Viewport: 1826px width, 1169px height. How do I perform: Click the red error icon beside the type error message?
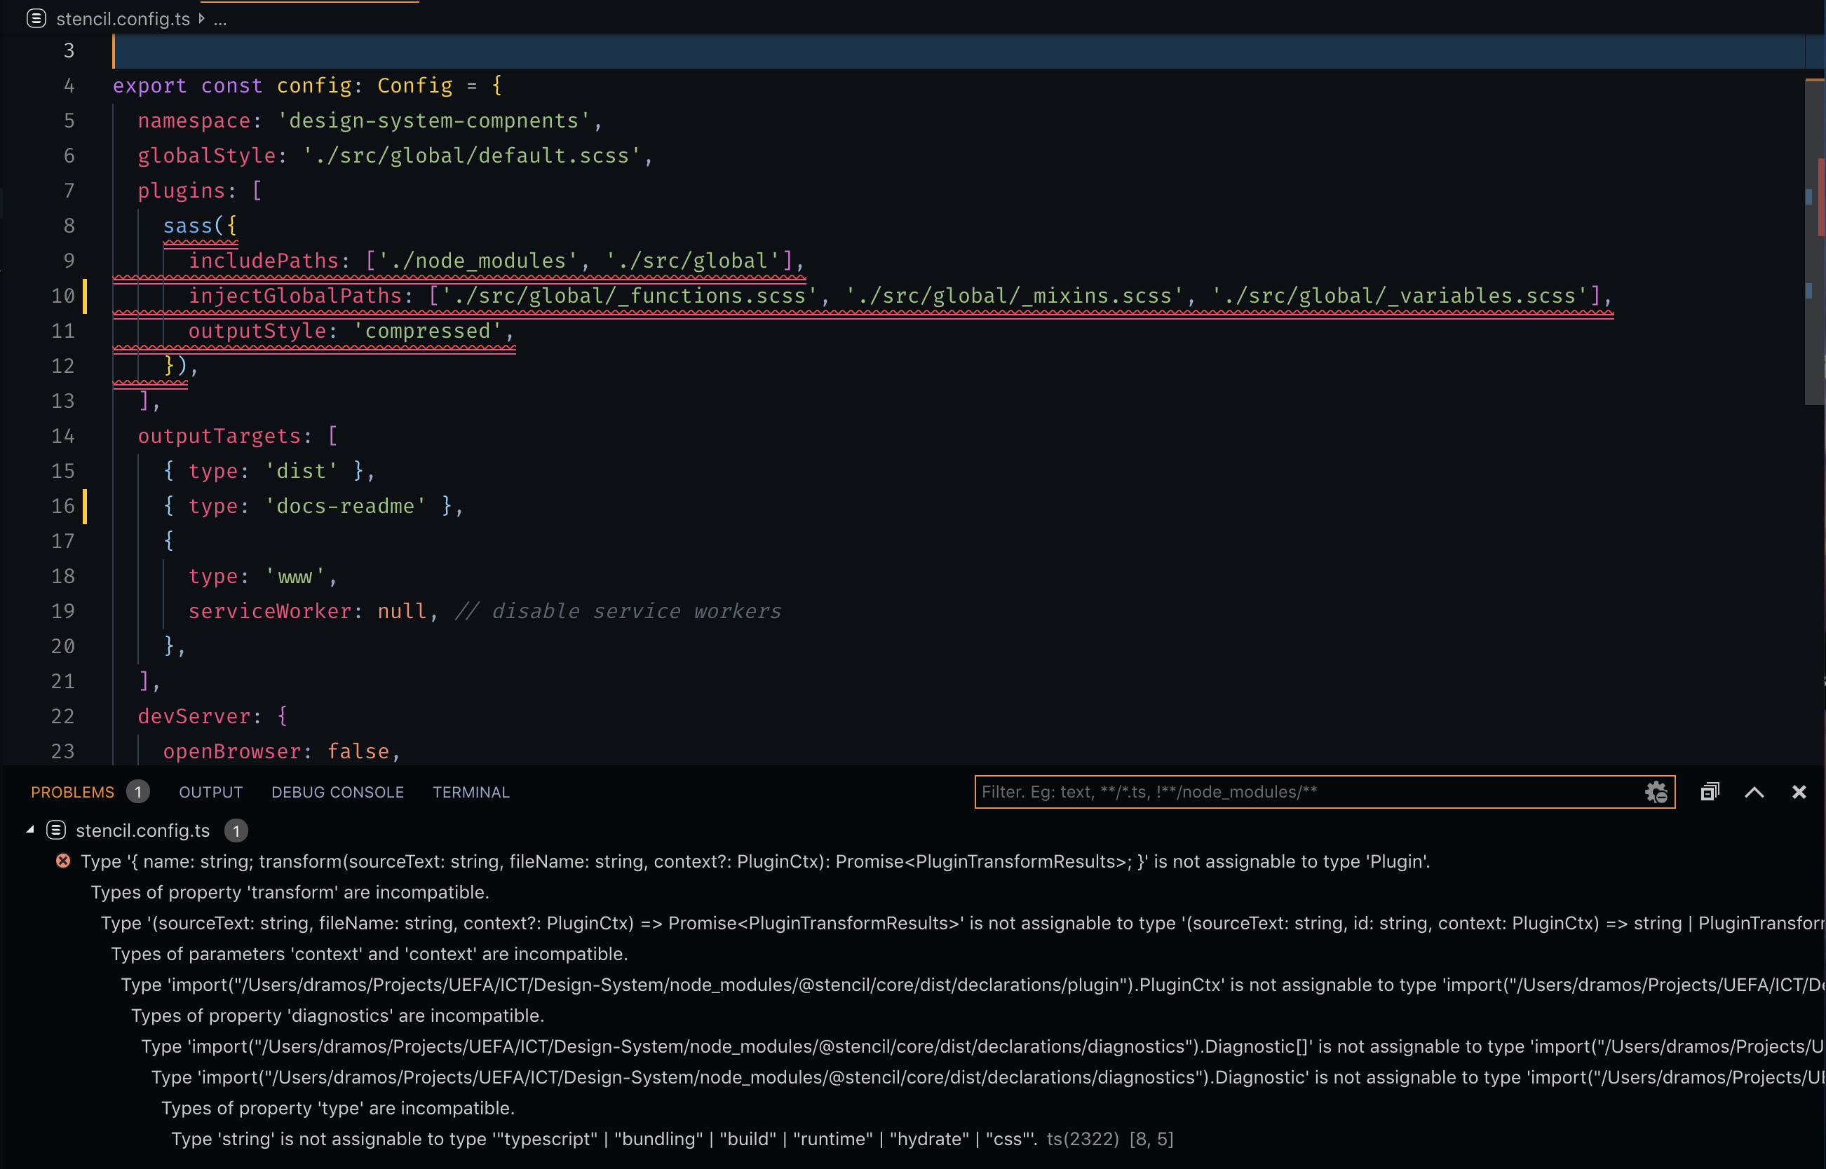pyautogui.click(x=63, y=861)
